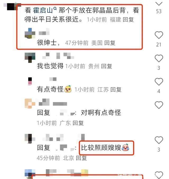This screenshot has height=179, width=169.
Task: Like the 我也觉得 comment from 贵州
Action: 159,58
